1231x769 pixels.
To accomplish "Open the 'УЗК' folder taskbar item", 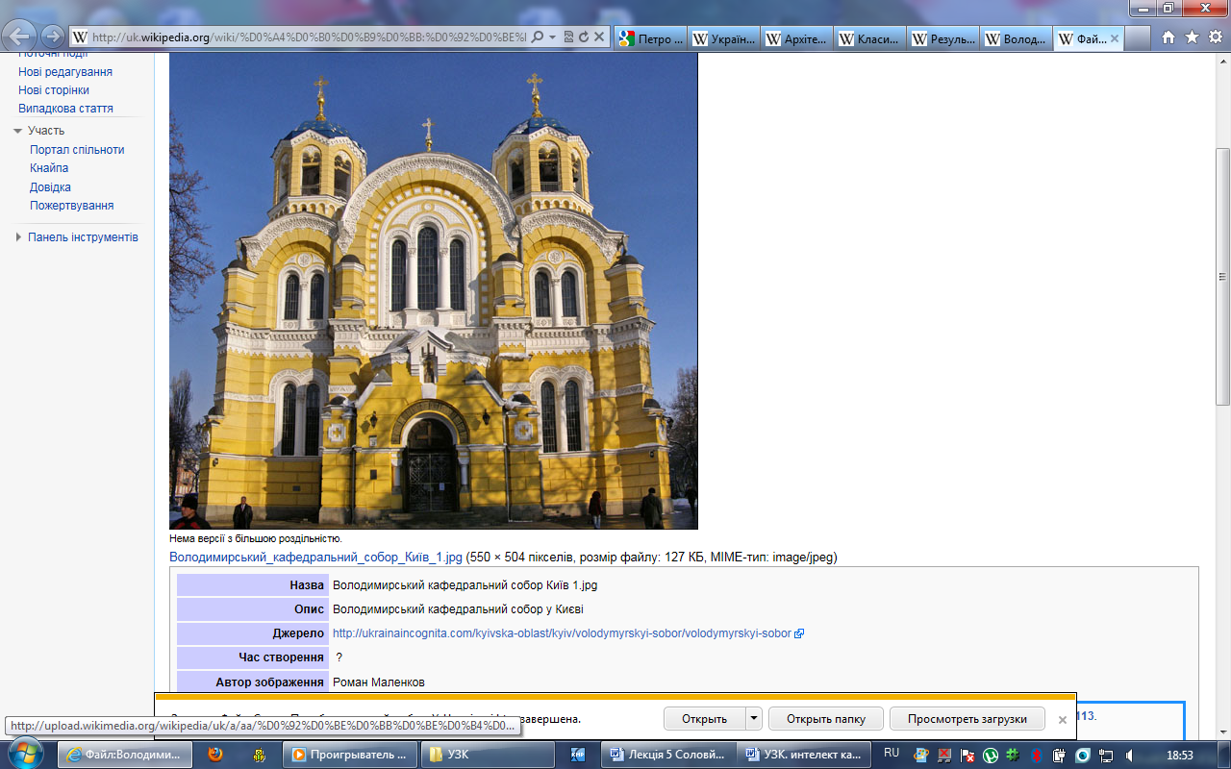I will click(486, 755).
